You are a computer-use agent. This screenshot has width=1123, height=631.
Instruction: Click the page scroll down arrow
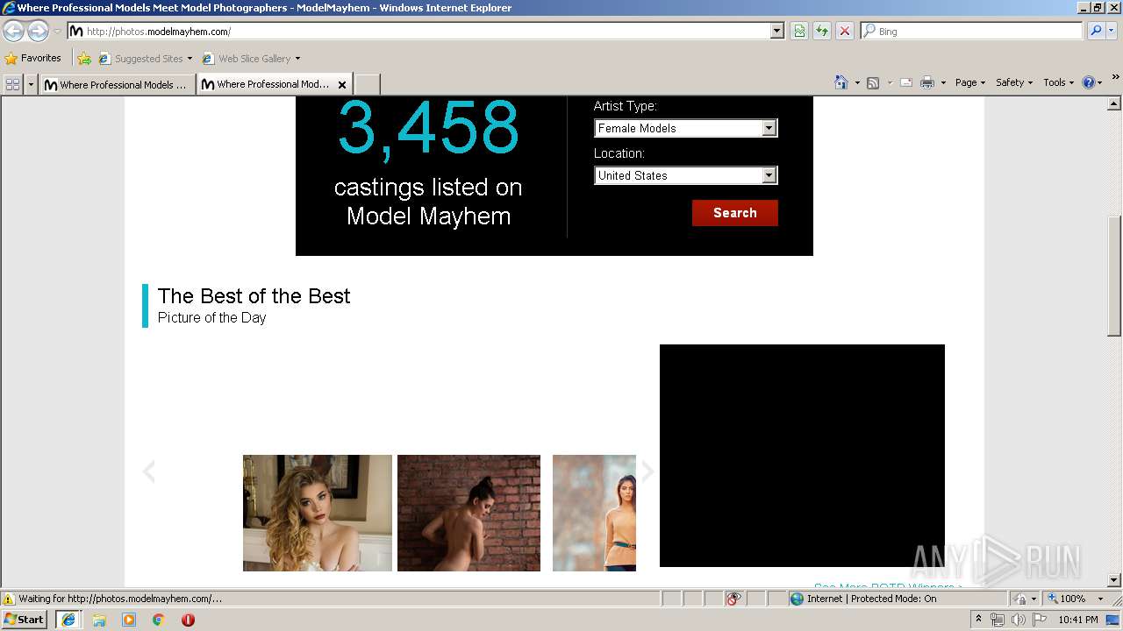(1114, 580)
